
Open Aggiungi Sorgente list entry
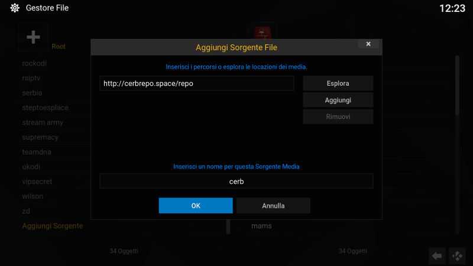[53, 226]
